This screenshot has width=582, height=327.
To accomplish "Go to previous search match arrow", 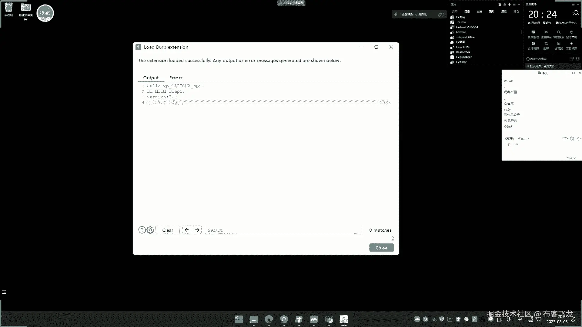I will [x=187, y=230].
